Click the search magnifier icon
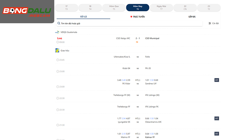The height and width of the screenshot is (140, 225). [x=59, y=24]
